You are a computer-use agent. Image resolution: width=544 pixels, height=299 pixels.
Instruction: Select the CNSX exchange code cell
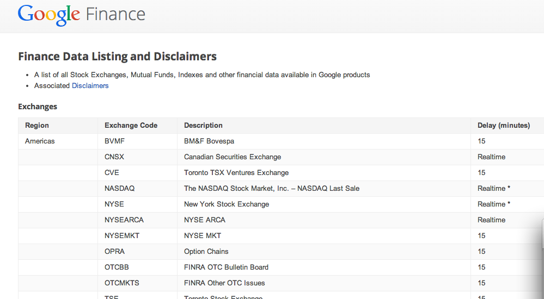point(114,157)
